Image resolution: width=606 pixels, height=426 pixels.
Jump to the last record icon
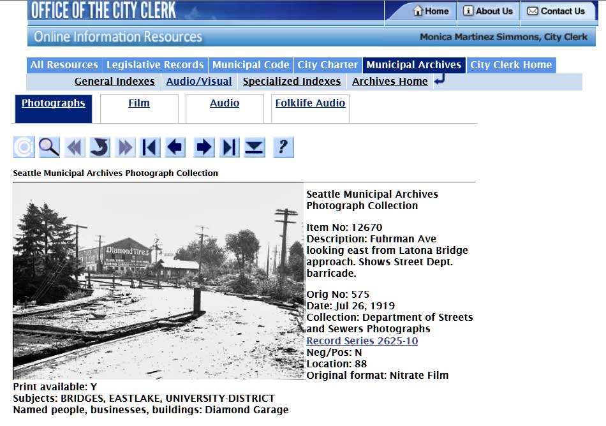[x=228, y=147]
